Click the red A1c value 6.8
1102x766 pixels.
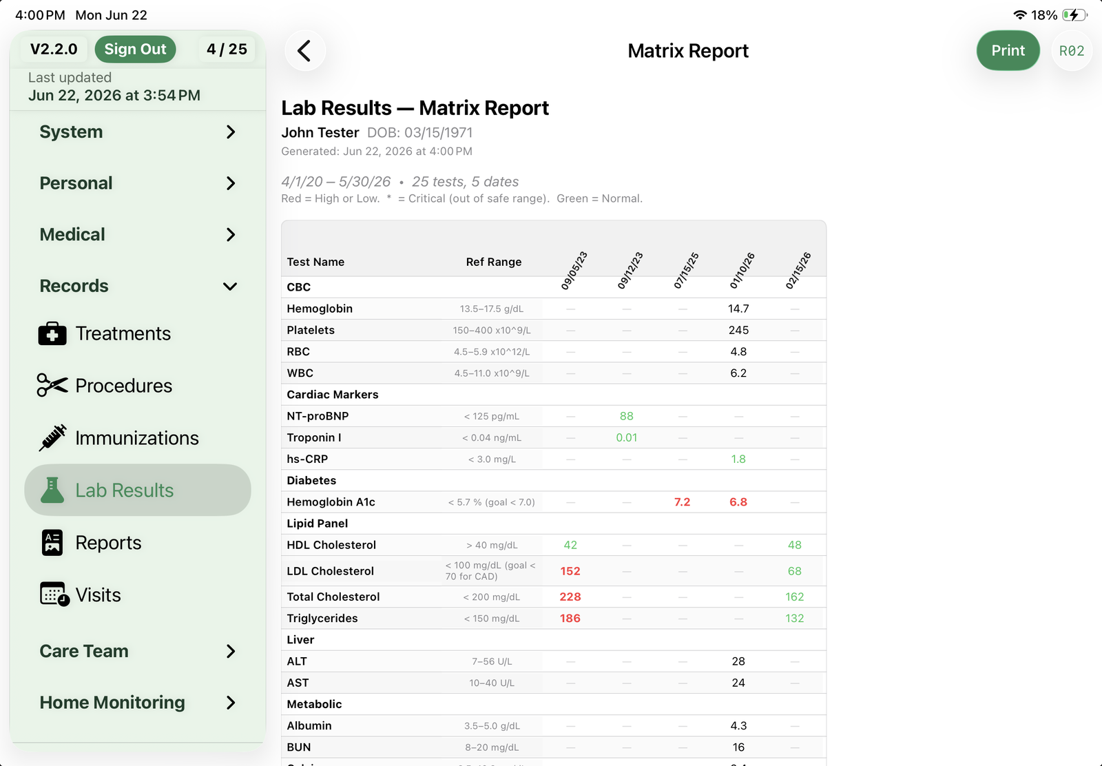pos(738,502)
